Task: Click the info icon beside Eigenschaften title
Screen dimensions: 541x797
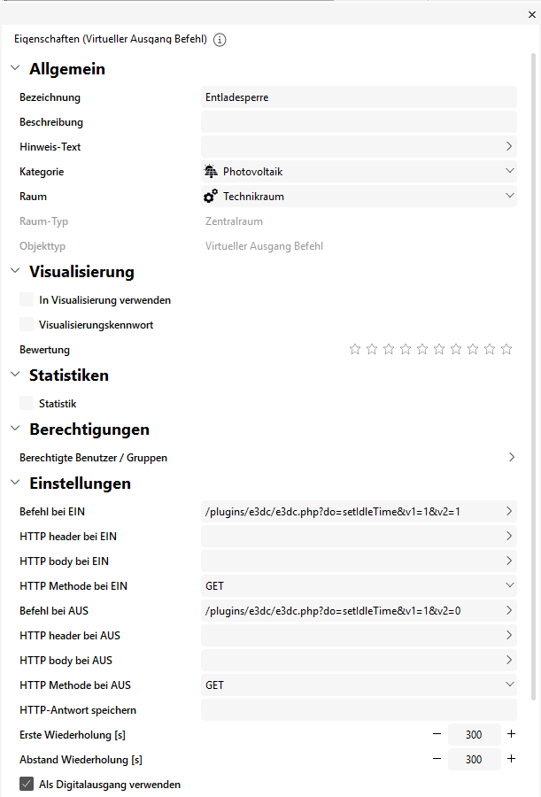Action: click(220, 40)
